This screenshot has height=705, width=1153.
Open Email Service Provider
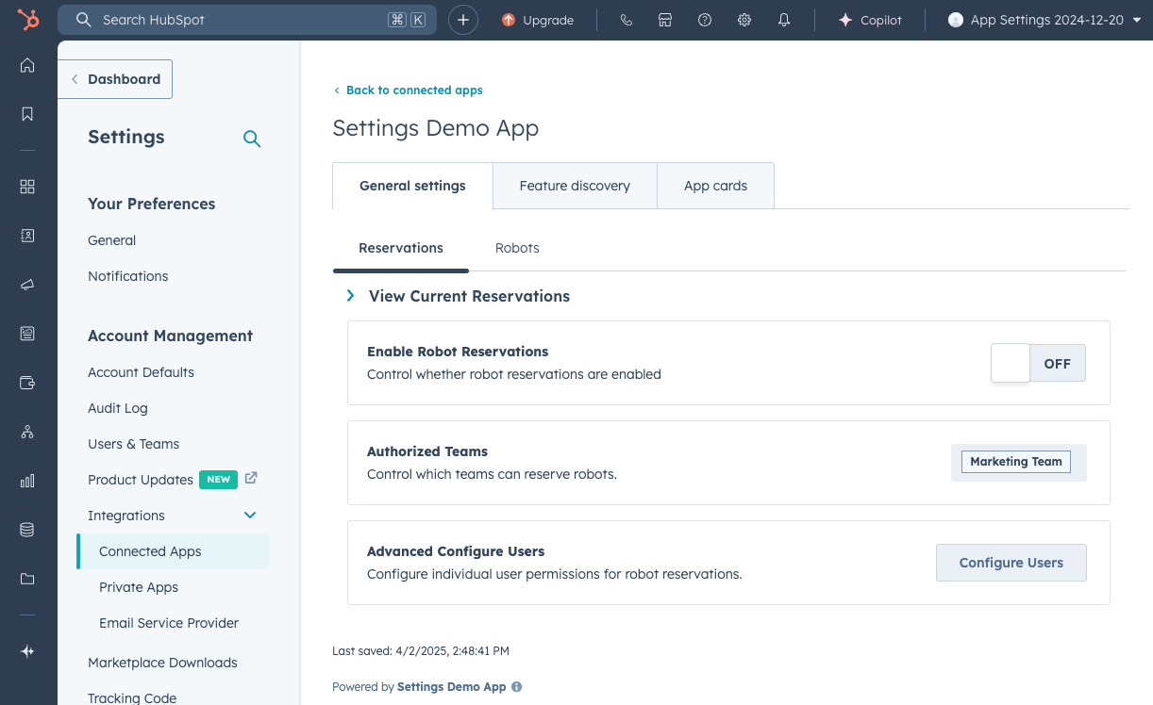point(169,623)
